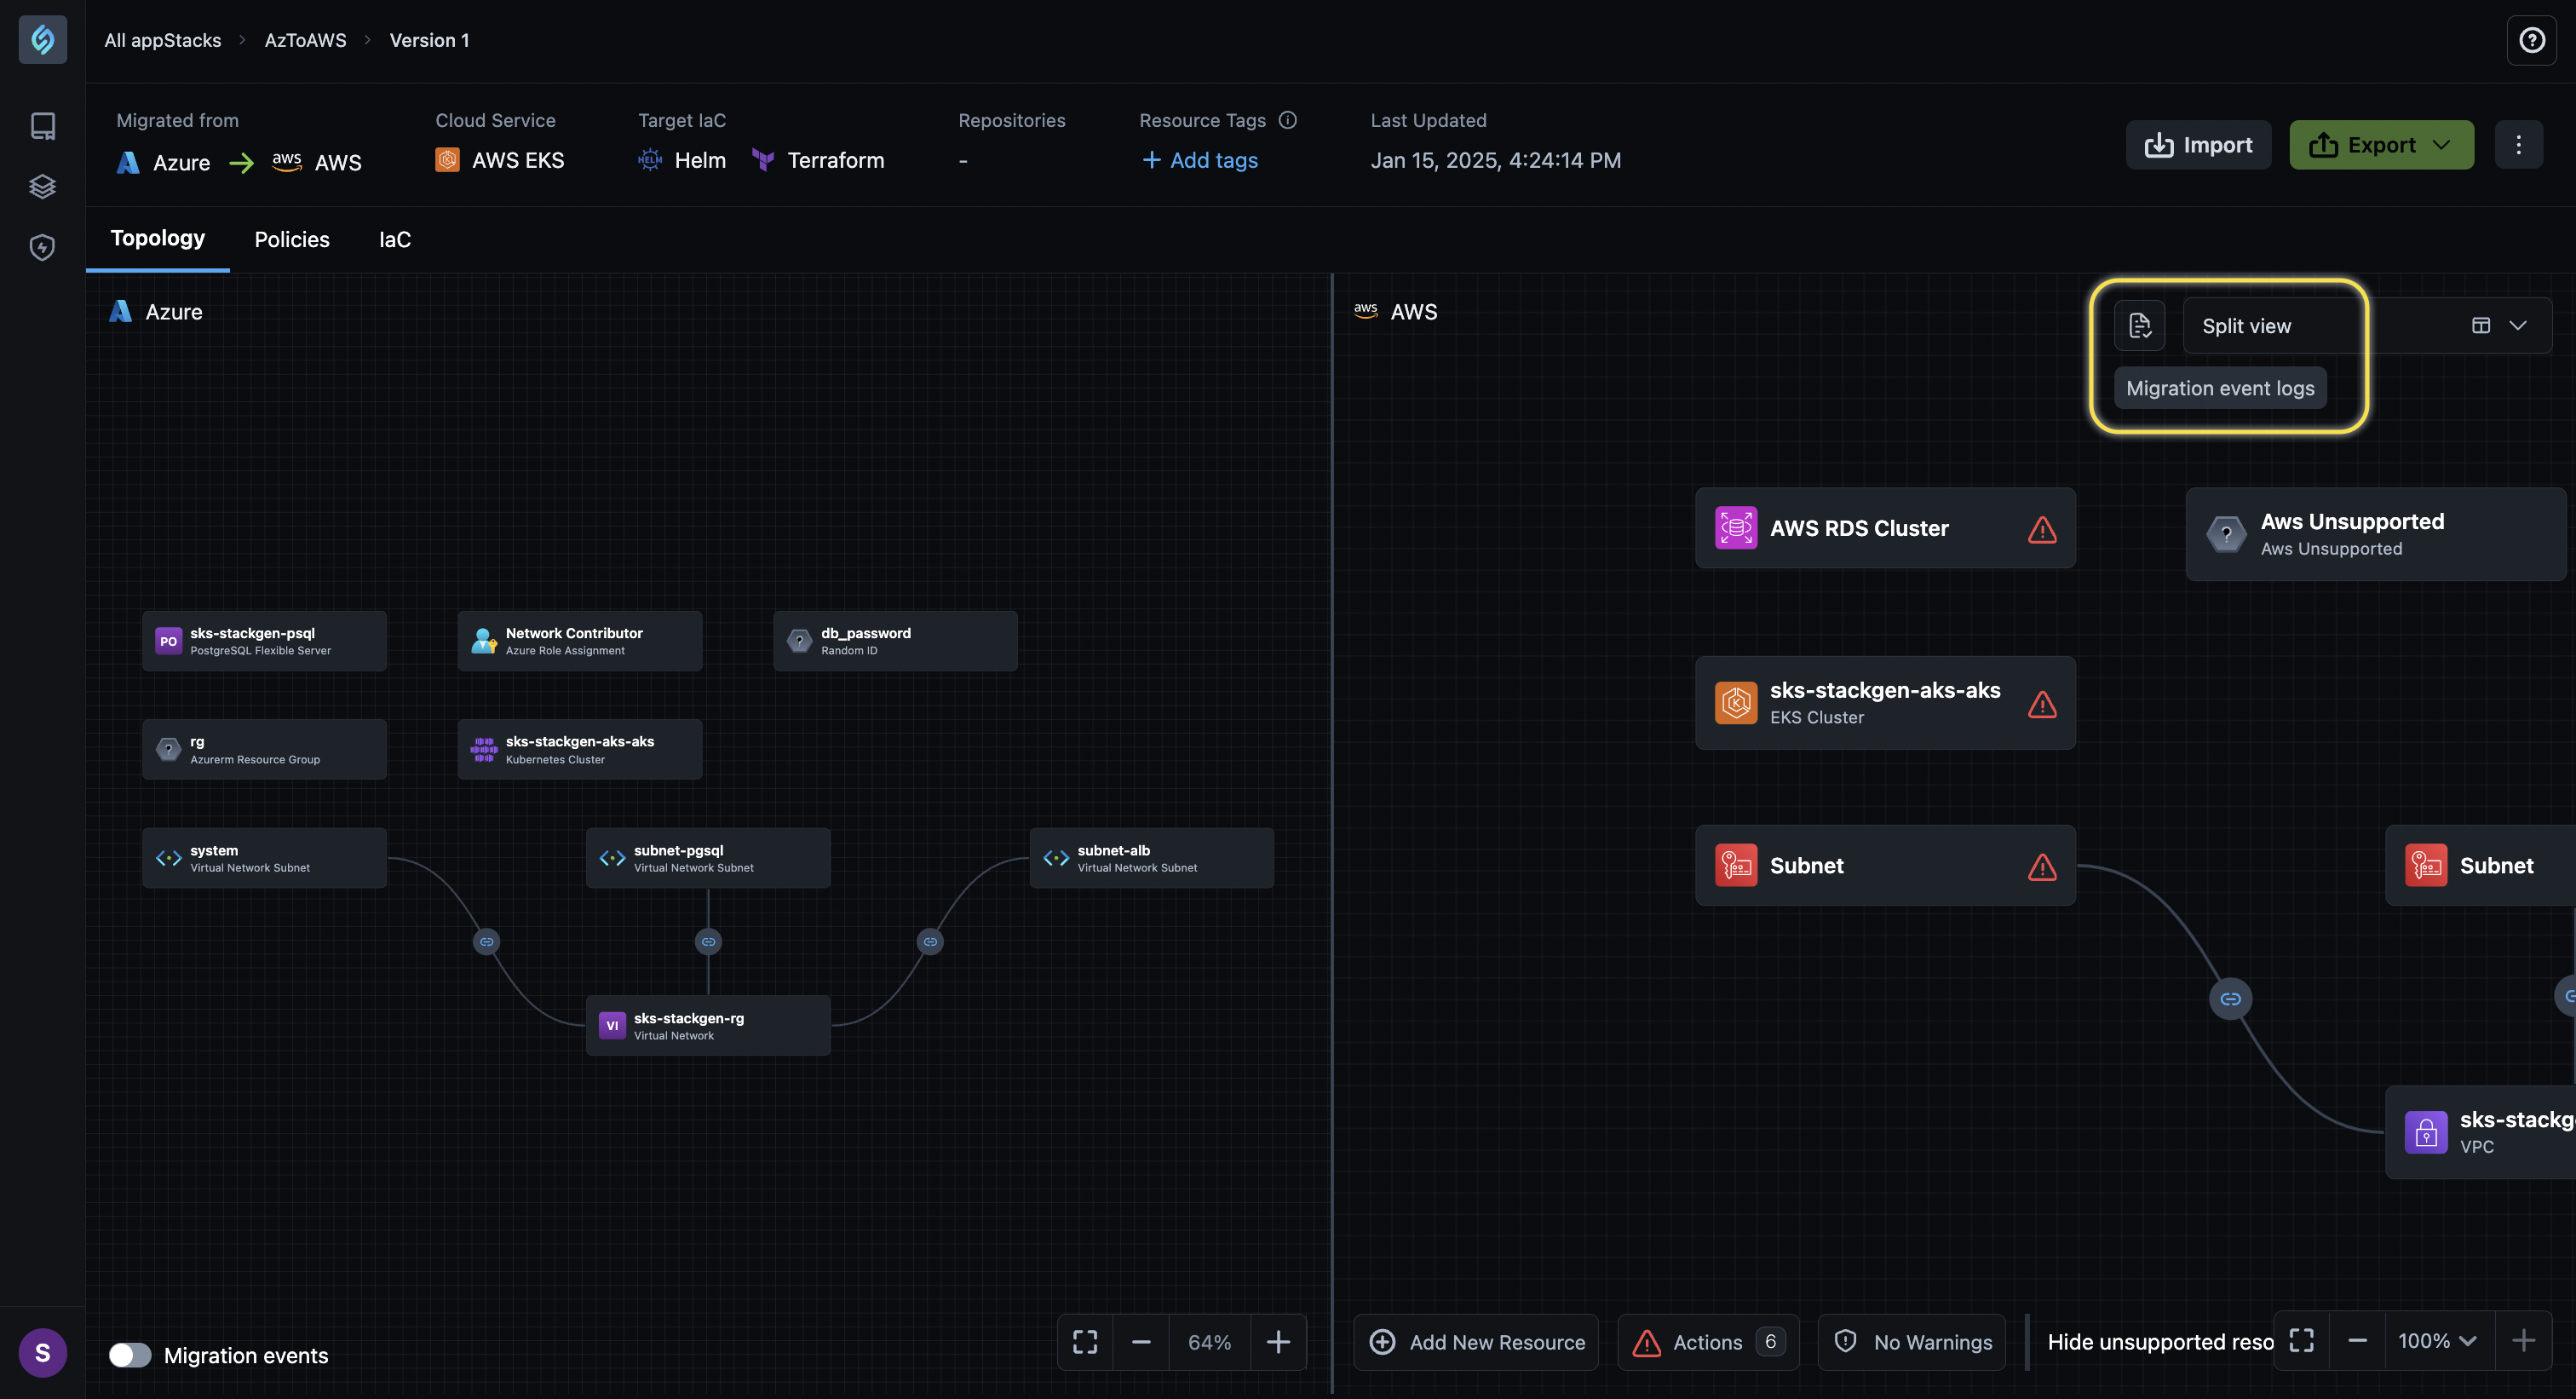Click AWS pane link connector near Subnet
Viewport: 2576px width, 1399px height.
[2230, 999]
